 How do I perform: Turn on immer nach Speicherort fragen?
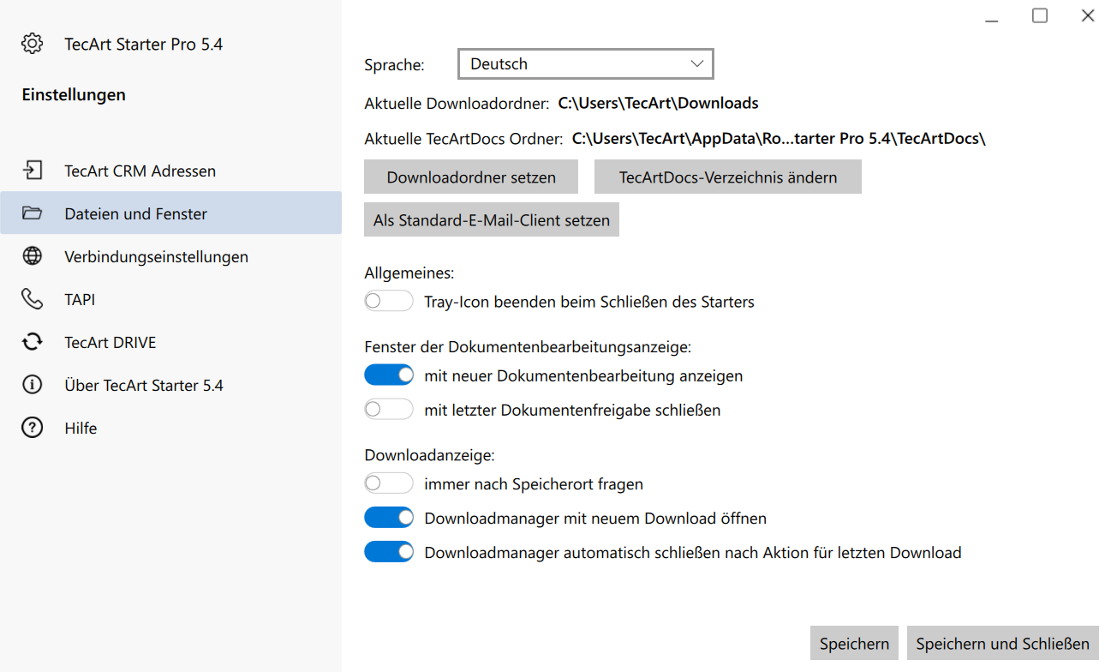[x=389, y=483]
